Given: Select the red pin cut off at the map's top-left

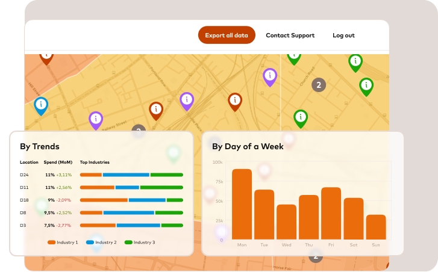Looking at the screenshot, I should click(46, 57).
